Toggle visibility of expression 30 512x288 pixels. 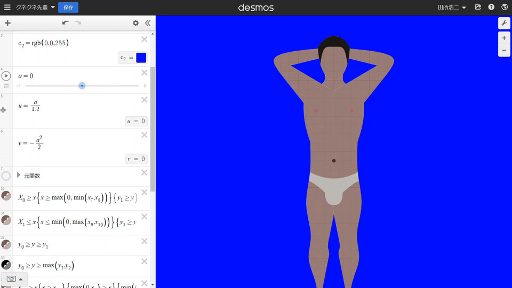point(6,196)
